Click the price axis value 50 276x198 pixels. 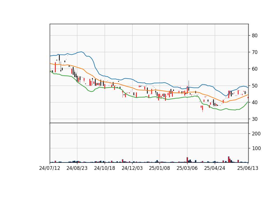point(255,86)
